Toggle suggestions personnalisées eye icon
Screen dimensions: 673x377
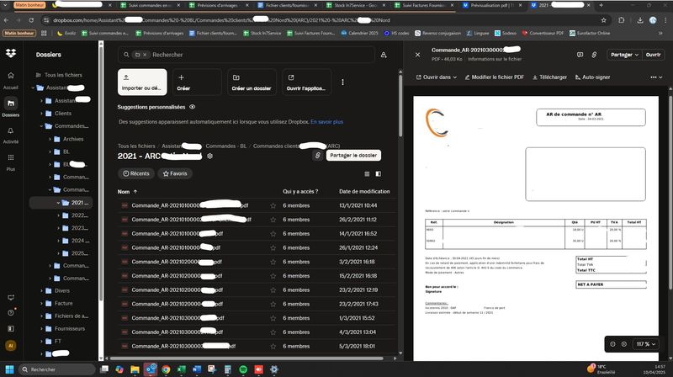click(x=193, y=107)
